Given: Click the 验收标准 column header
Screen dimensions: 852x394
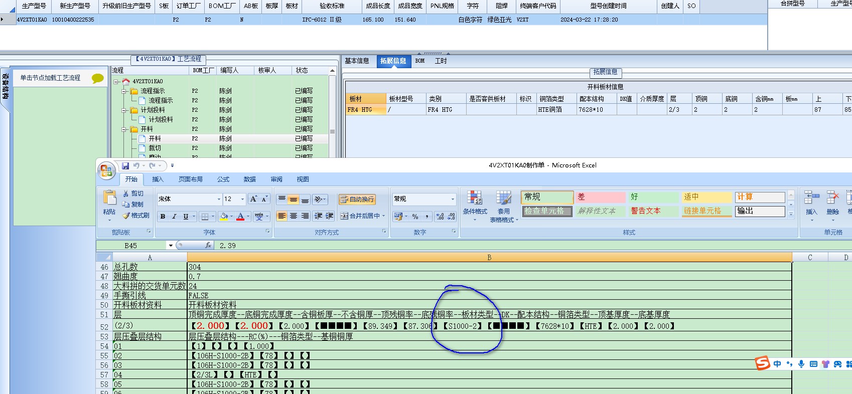Looking at the screenshot, I should pos(332,6).
